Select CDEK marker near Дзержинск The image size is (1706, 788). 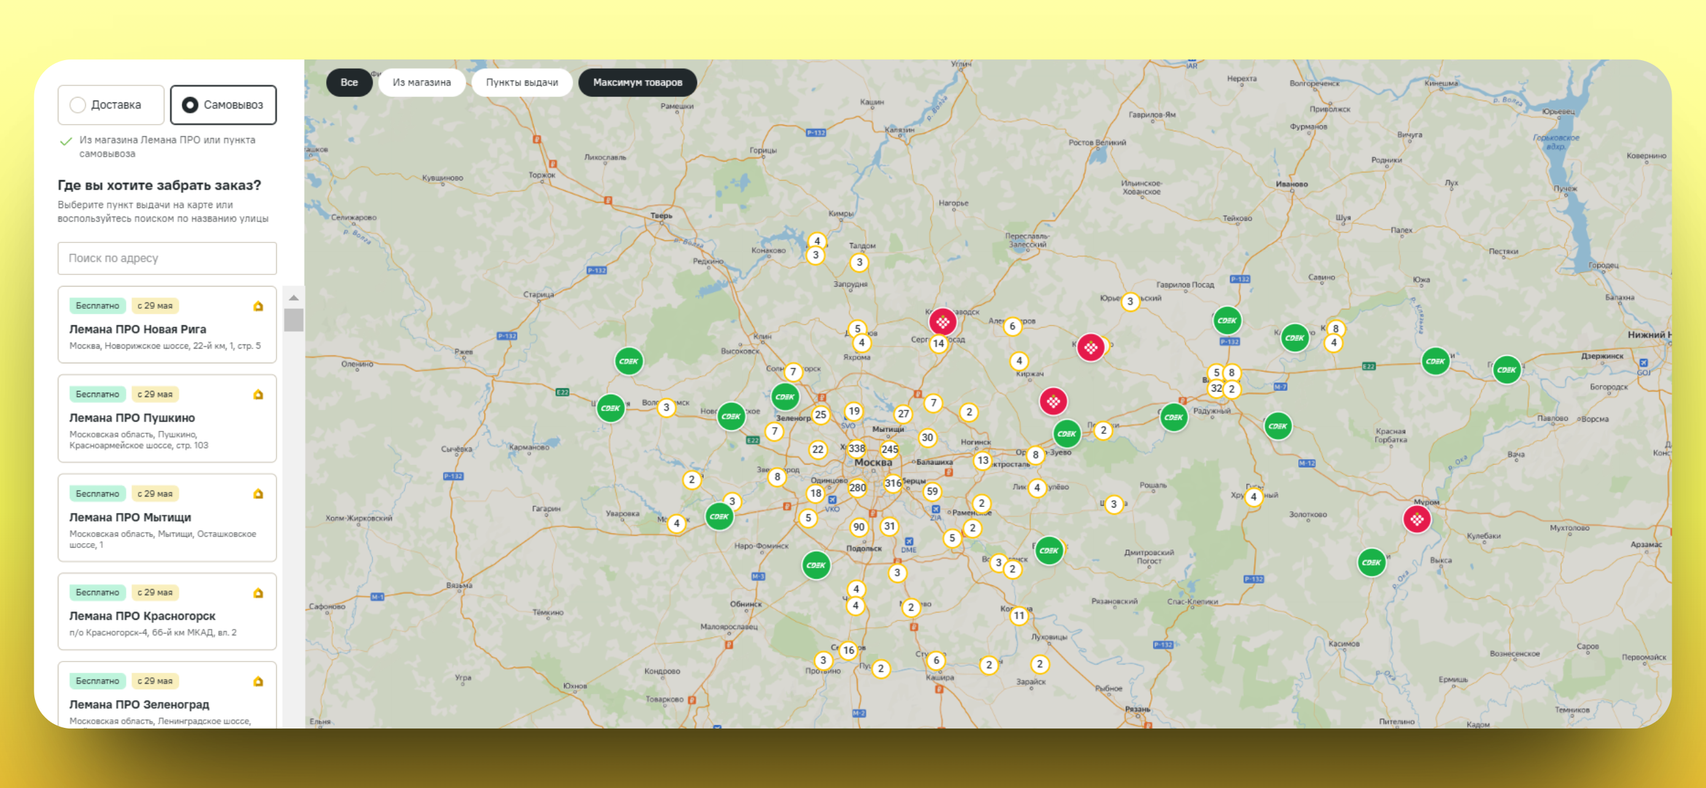tap(1506, 370)
